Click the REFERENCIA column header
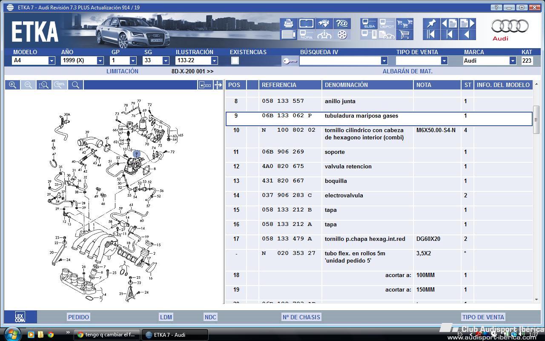This screenshot has height=341, width=545. pos(290,85)
